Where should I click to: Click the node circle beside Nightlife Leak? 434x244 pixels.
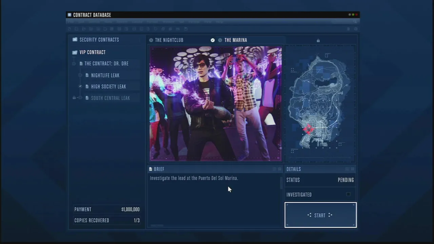[x=80, y=75]
